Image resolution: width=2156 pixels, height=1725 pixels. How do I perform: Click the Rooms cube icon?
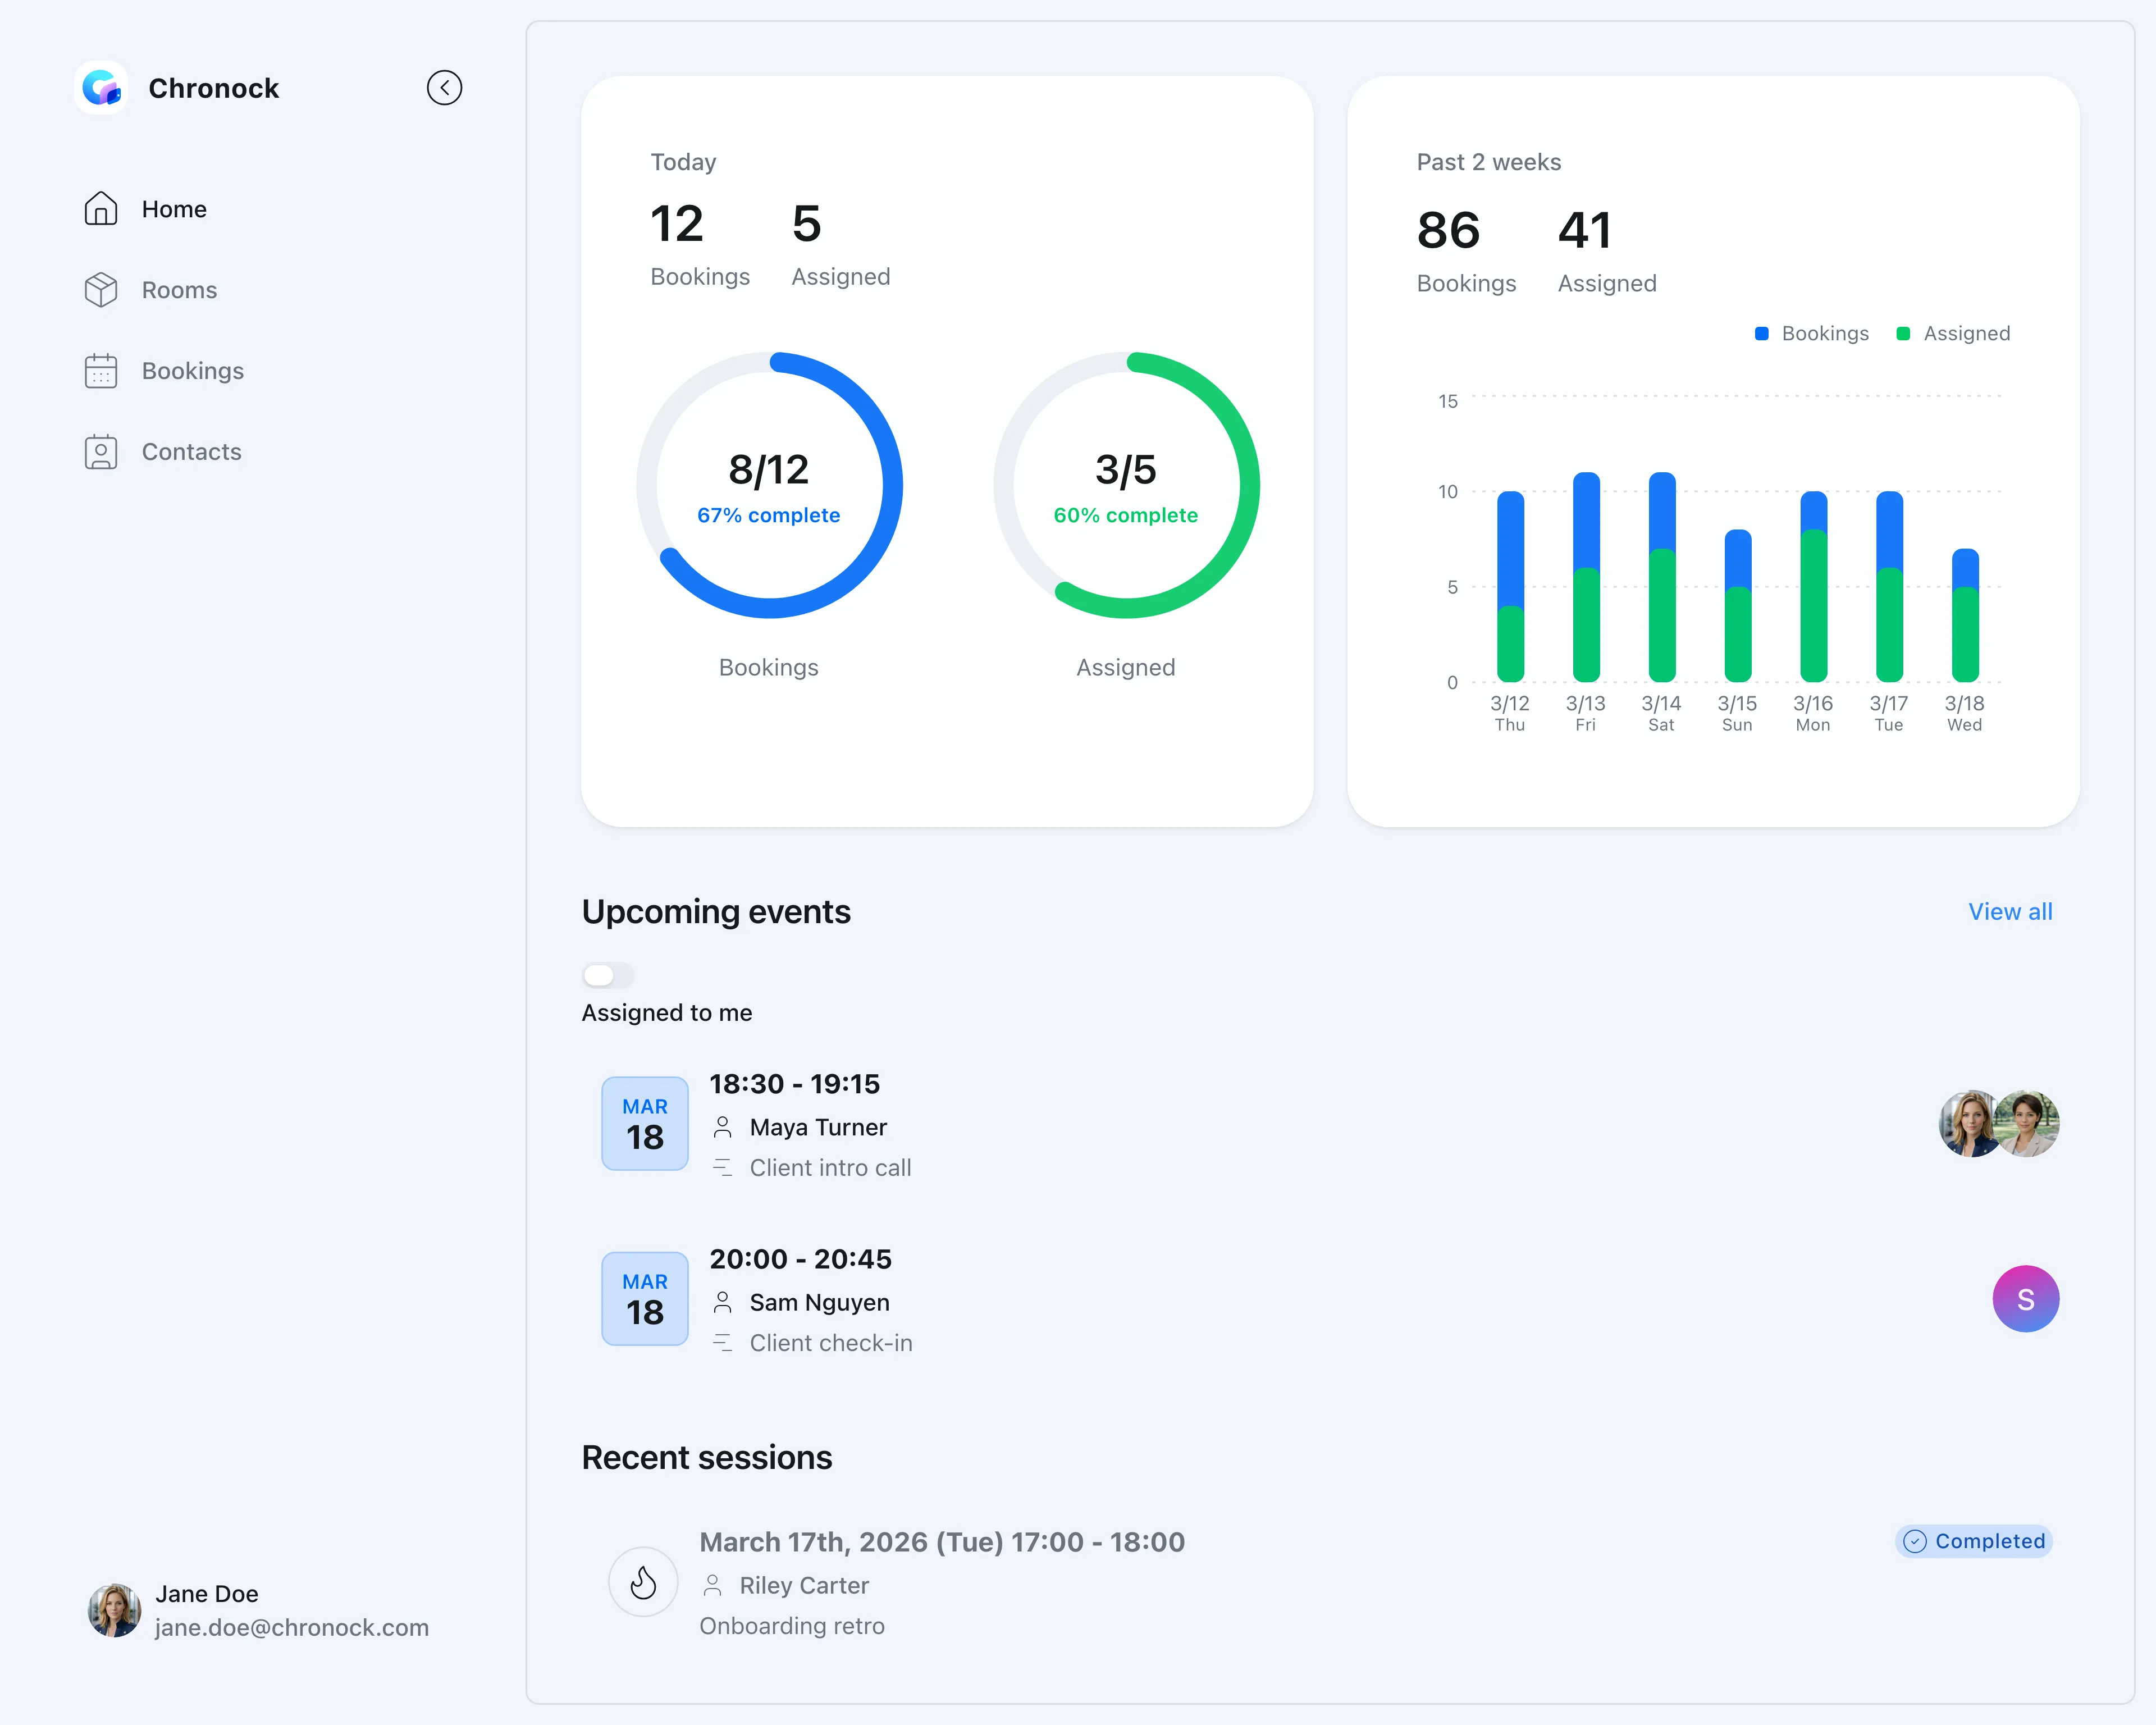pyautogui.click(x=101, y=290)
